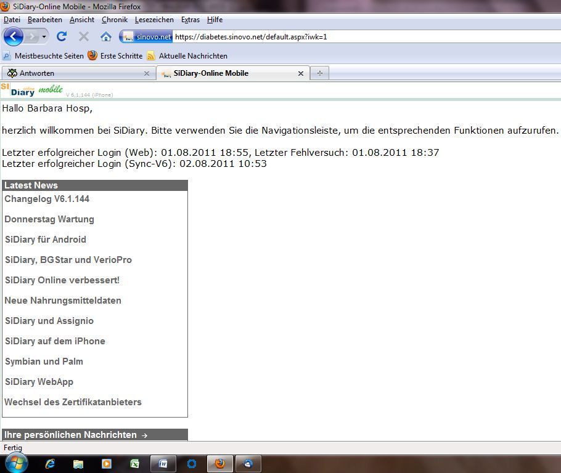Click the Fertig status bar text
Viewport: 561px width, 473px height.
(13, 448)
